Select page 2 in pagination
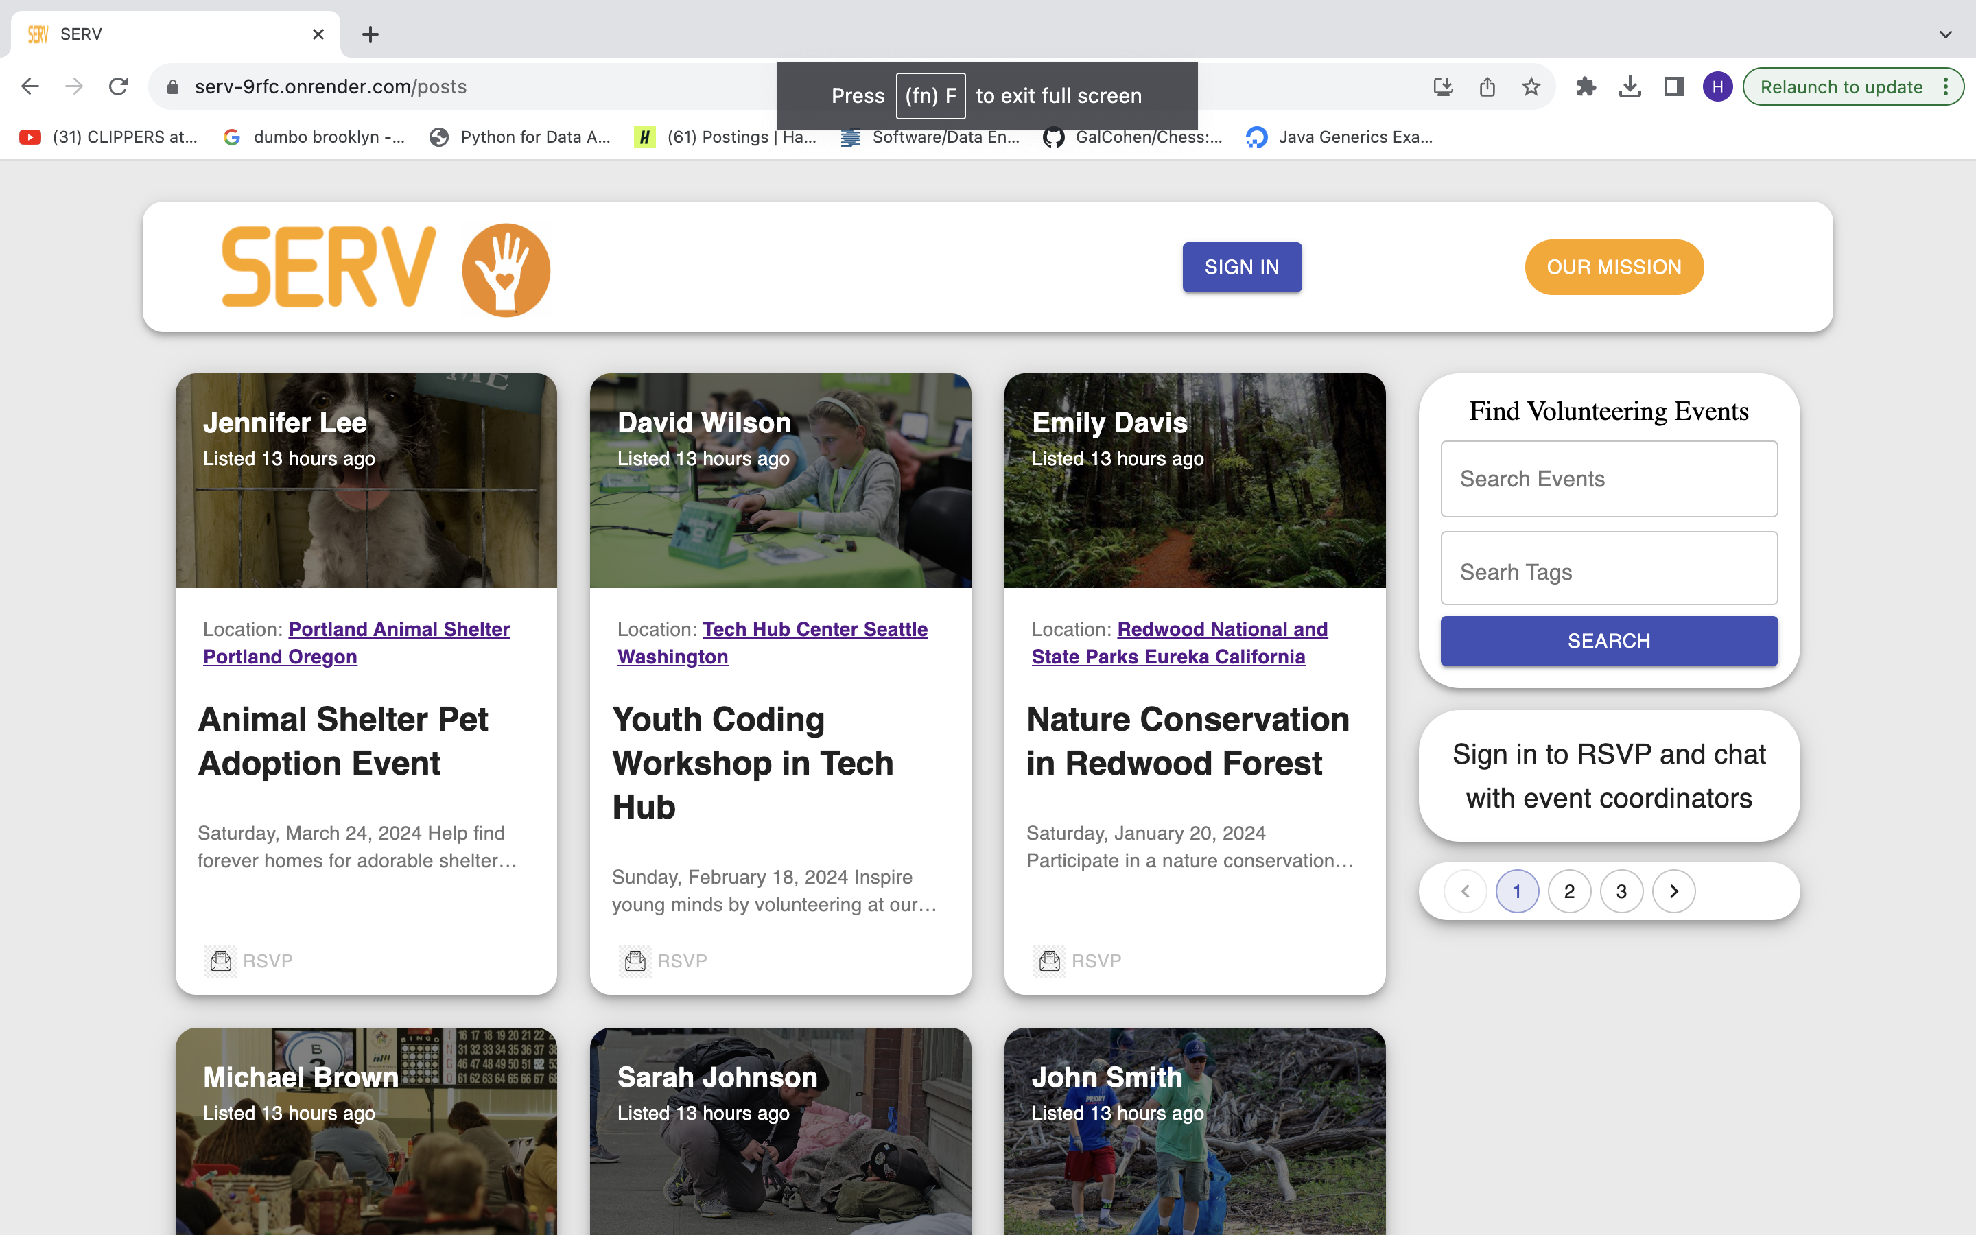 1569,891
